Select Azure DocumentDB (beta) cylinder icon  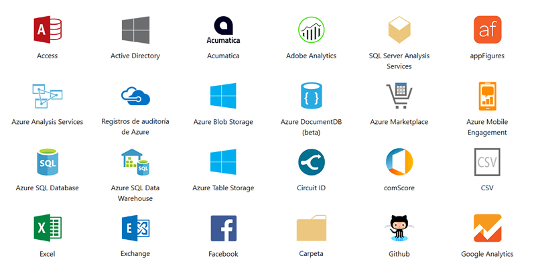click(x=311, y=96)
